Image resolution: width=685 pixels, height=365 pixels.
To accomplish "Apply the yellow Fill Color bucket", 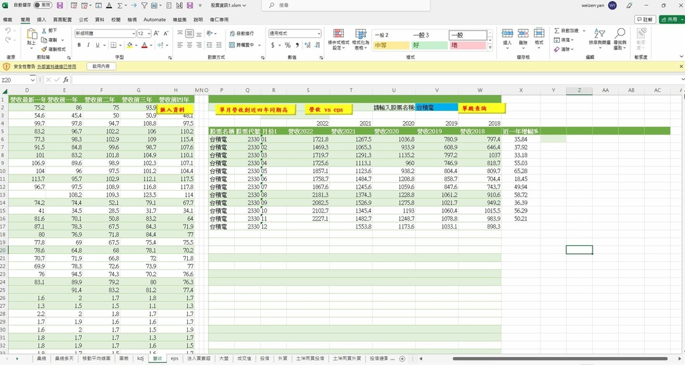I will coord(129,45).
